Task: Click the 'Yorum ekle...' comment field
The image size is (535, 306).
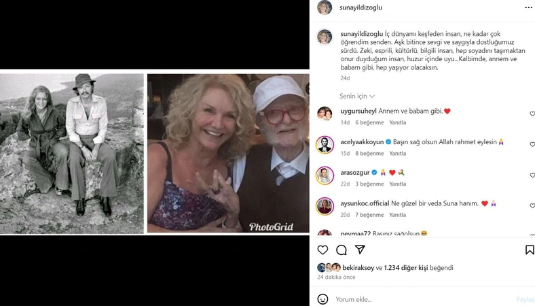Action: (421, 299)
